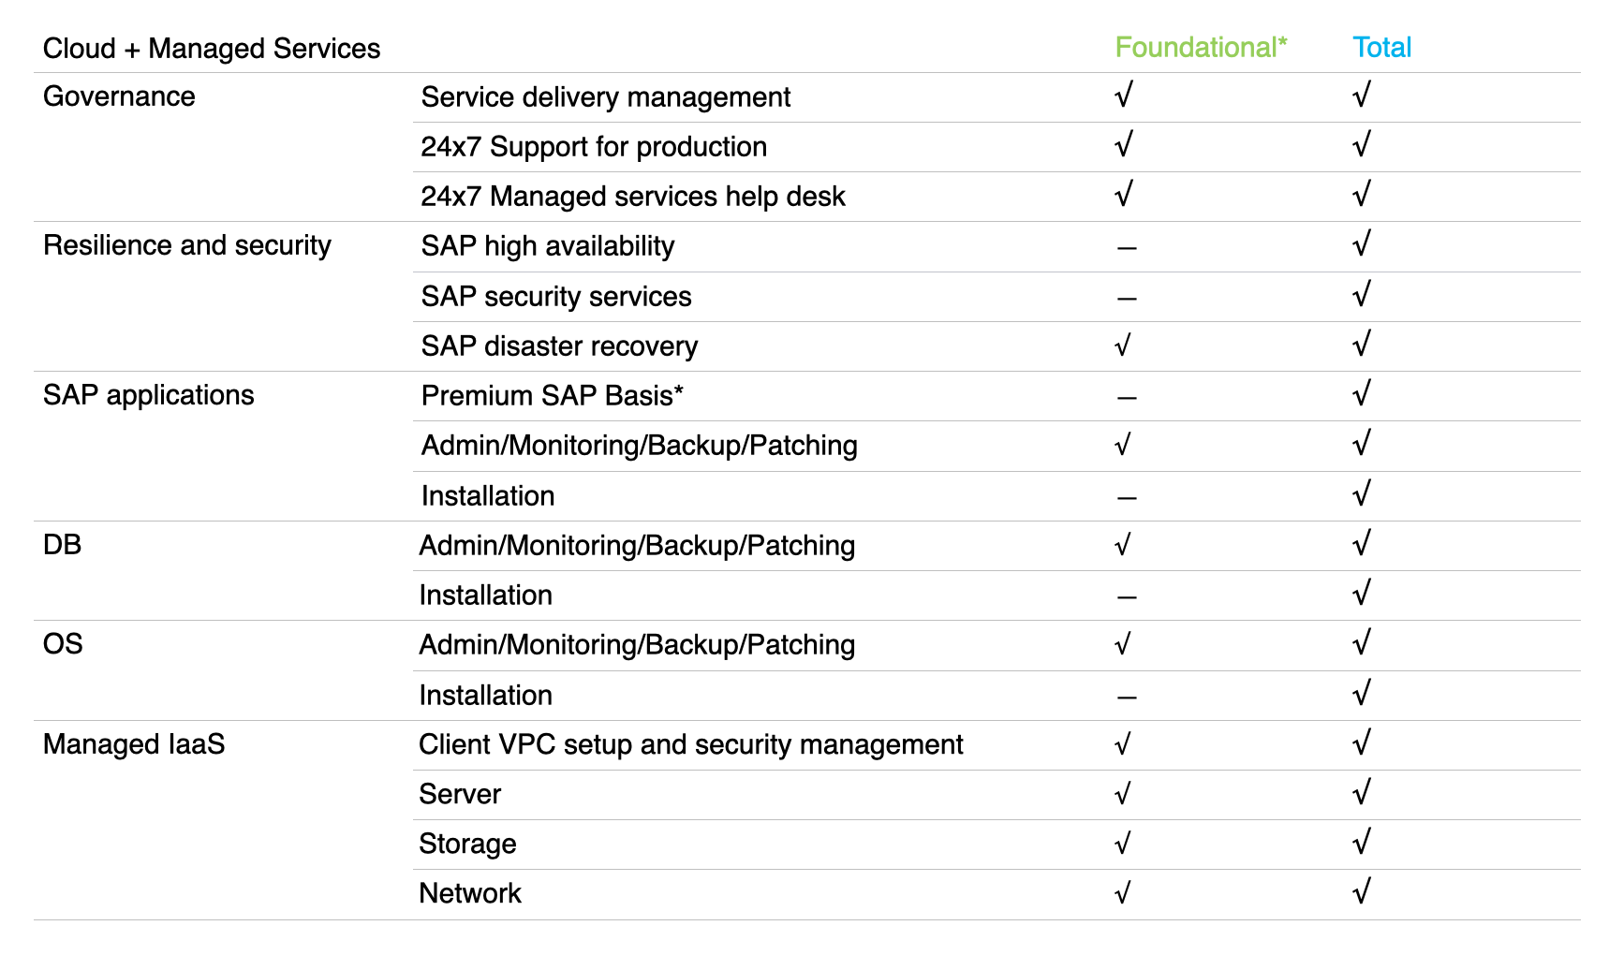Viewport: 1609px width, 955px height.
Task: Click the SAP high availability row label
Action: point(547,246)
